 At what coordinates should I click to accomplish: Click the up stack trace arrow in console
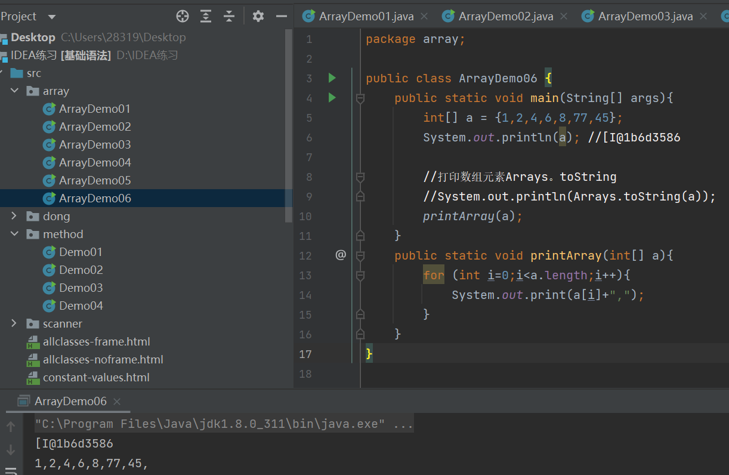pos(11,426)
